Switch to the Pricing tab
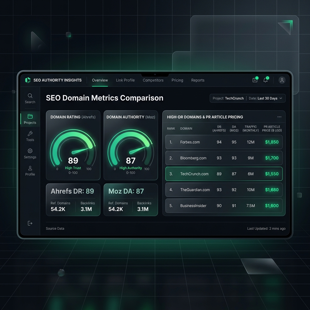 (177, 80)
